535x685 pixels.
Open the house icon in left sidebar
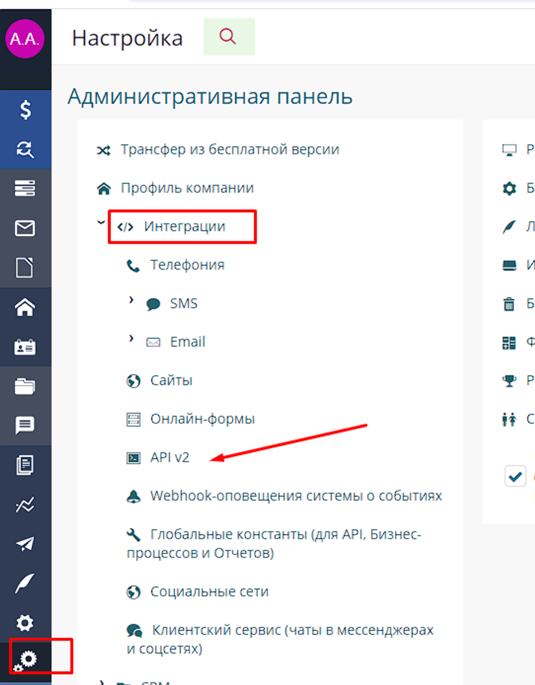coord(25,308)
